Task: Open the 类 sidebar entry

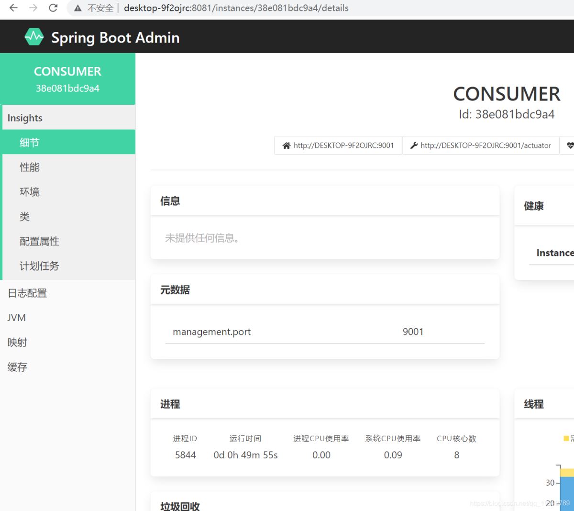Action: click(x=24, y=217)
